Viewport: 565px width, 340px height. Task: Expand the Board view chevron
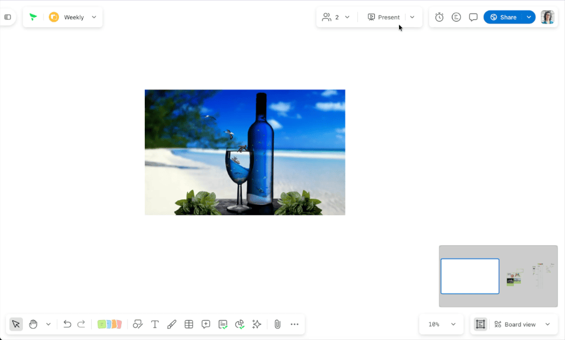coord(548,324)
